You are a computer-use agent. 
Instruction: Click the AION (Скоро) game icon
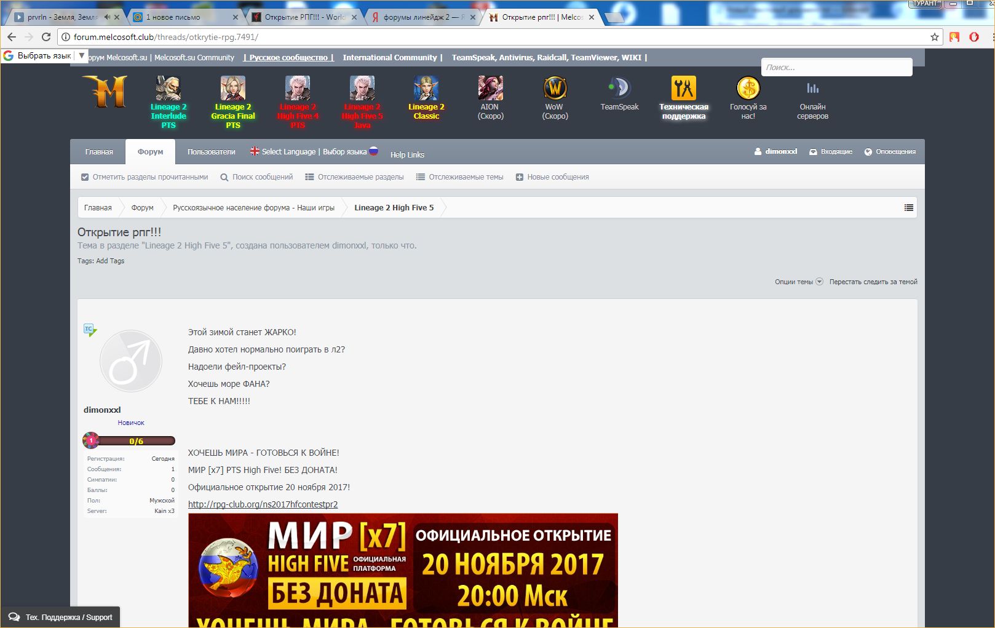[x=491, y=89]
